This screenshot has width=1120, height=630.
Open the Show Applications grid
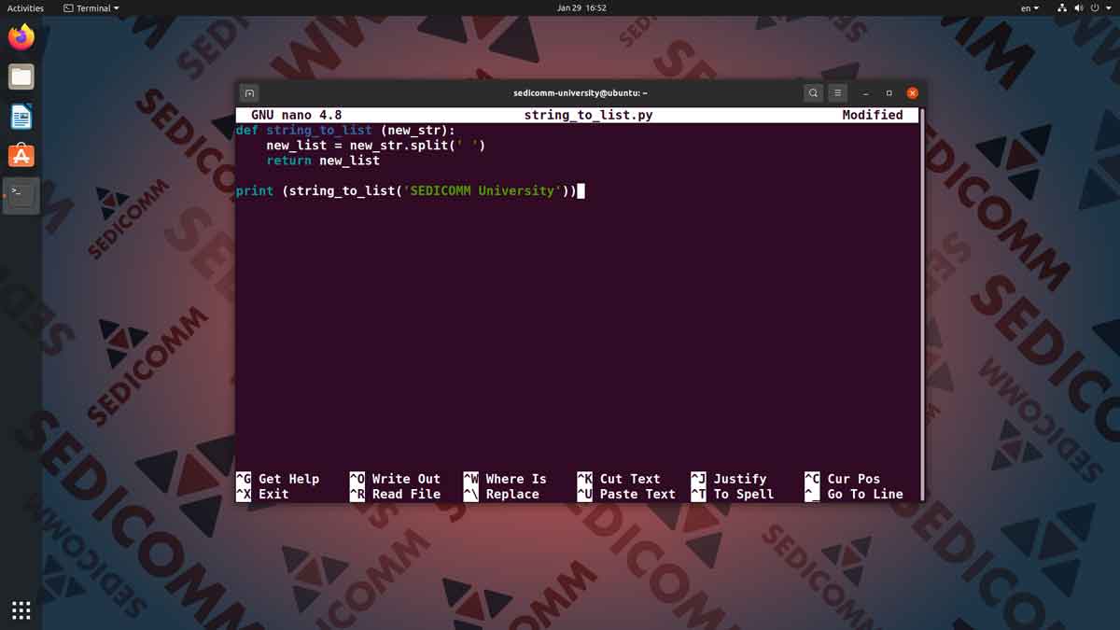point(21,609)
